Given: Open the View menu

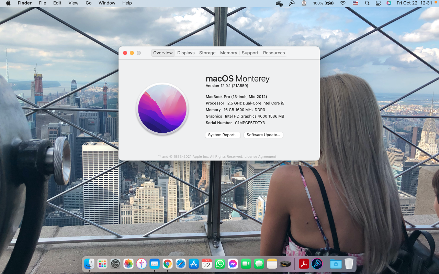Looking at the screenshot, I should [74, 3].
